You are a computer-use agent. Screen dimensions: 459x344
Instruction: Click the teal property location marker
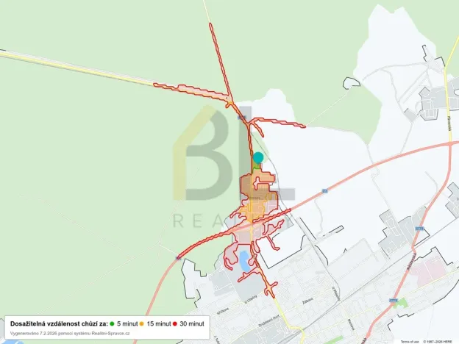258,157
